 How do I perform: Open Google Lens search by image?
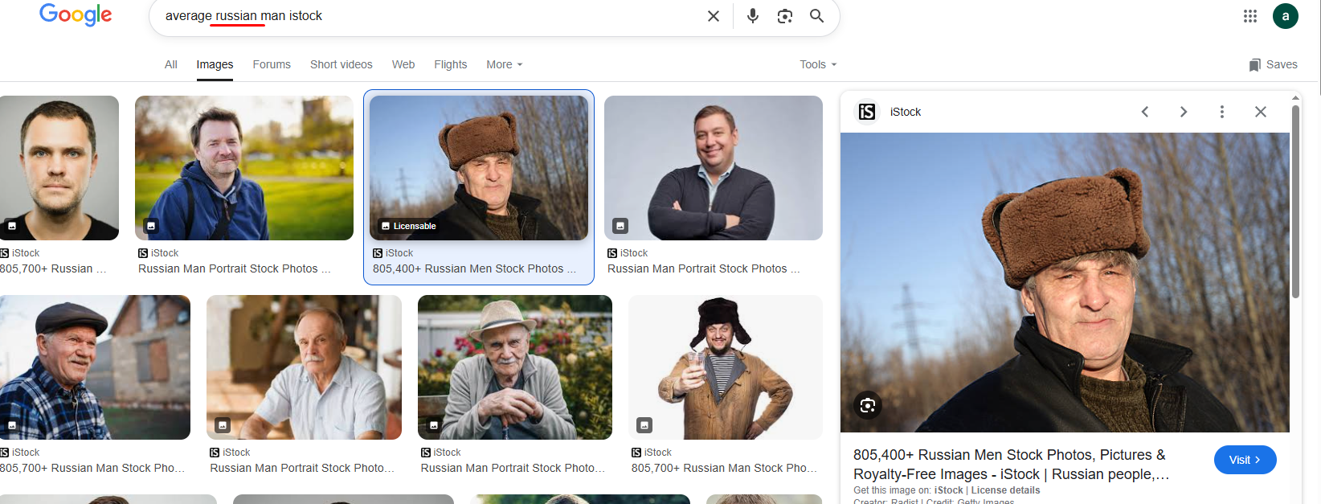tap(784, 16)
